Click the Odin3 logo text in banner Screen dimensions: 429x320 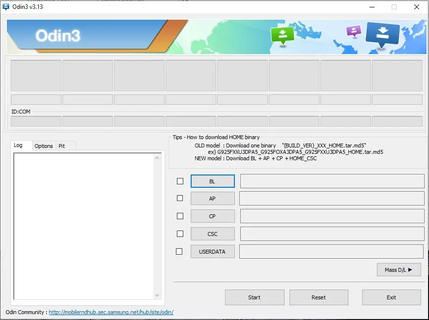click(x=58, y=36)
